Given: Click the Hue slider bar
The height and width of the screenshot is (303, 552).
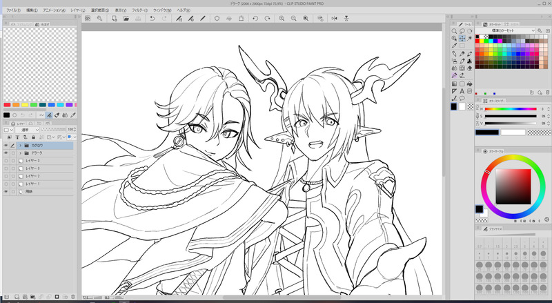Looking at the screenshot, I should [x=511, y=109].
